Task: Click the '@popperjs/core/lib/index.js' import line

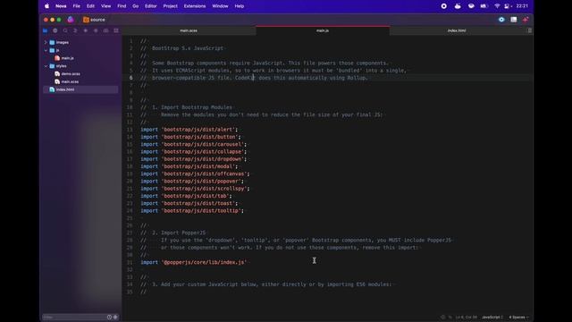Action: tap(194, 262)
